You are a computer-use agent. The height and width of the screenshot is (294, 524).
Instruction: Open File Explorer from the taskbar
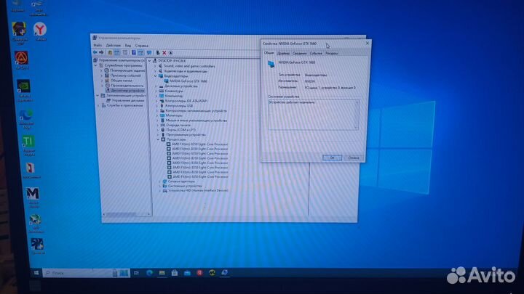[162, 273]
